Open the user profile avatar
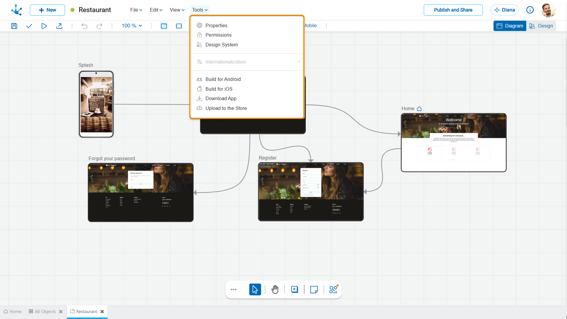This screenshot has height=319, width=567. pos(549,10)
